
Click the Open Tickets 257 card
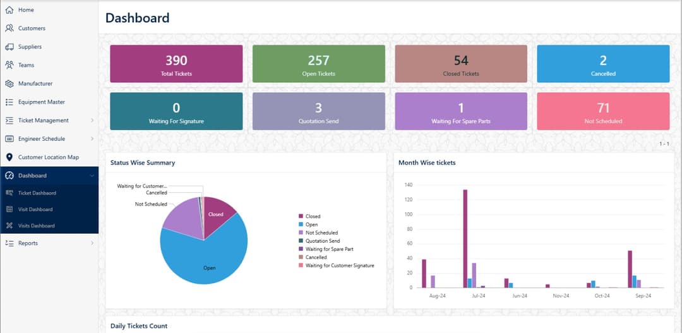(318, 64)
